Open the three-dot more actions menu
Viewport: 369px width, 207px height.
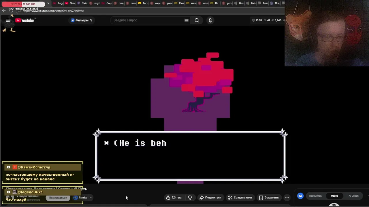click(287, 198)
